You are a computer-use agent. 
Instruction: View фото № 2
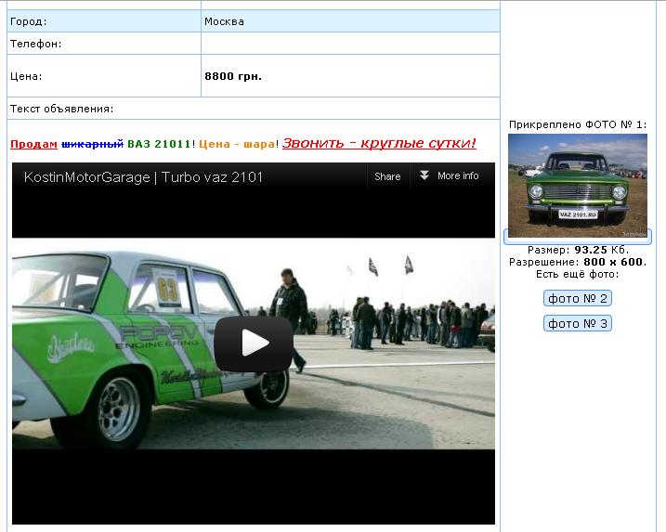click(577, 298)
